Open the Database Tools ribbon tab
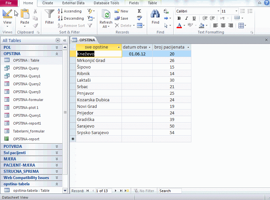 click(x=106, y=3)
